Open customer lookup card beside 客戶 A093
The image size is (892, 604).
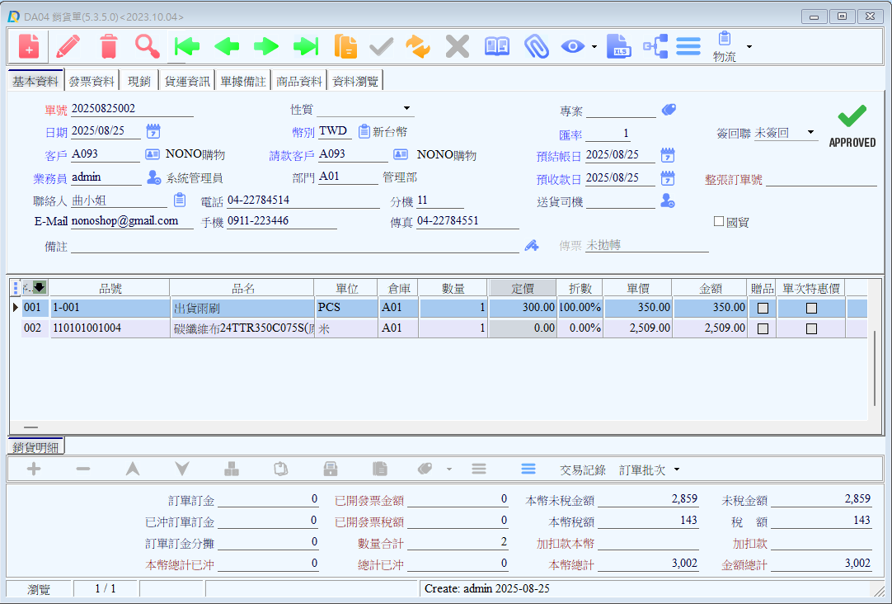click(x=153, y=154)
